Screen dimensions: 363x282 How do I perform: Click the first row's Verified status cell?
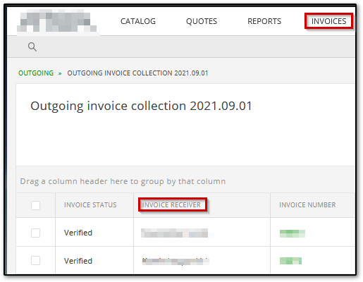pyautogui.click(x=94, y=233)
